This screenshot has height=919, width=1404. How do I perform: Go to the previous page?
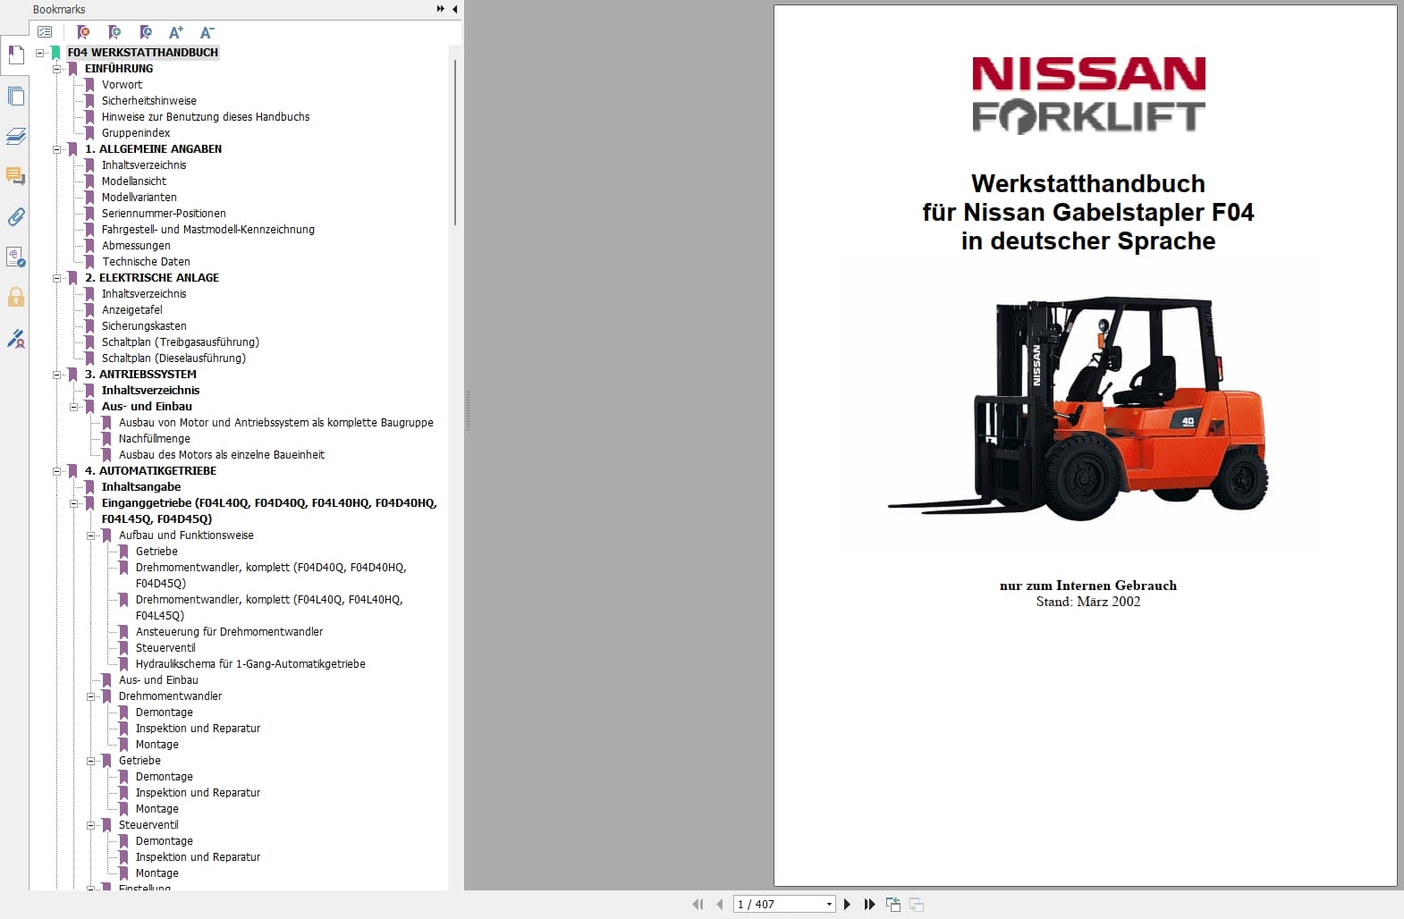[719, 904]
